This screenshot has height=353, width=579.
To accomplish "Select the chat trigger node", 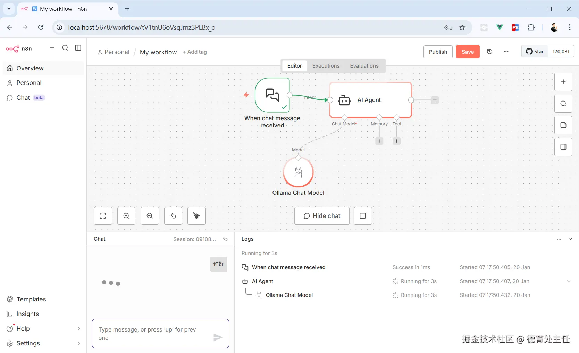I will click(x=272, y=95).
